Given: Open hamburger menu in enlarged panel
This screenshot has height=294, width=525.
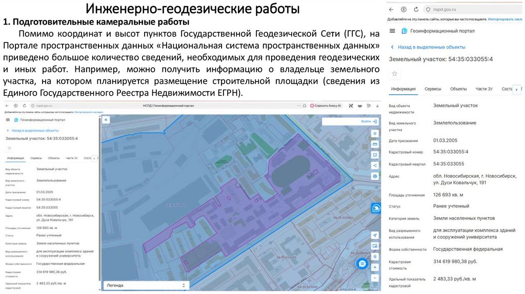Looking at the screenshot, I should click(392, 31).
